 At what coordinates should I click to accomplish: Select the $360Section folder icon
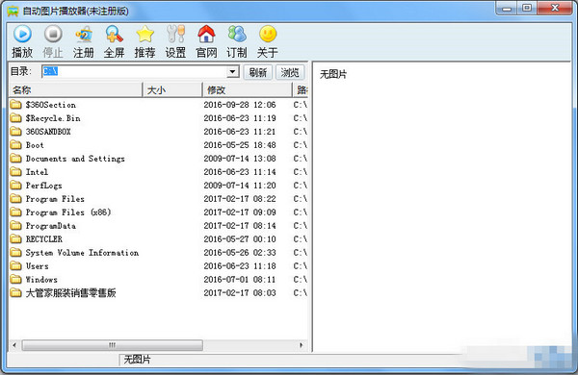[x=15, y=105]
